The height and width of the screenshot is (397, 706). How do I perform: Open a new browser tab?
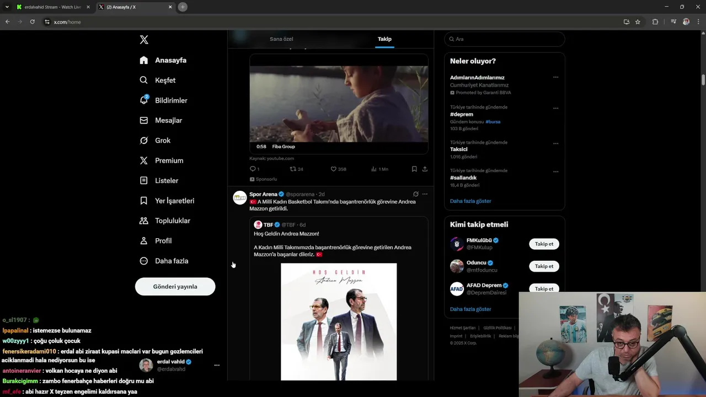[x=183, y=7]
